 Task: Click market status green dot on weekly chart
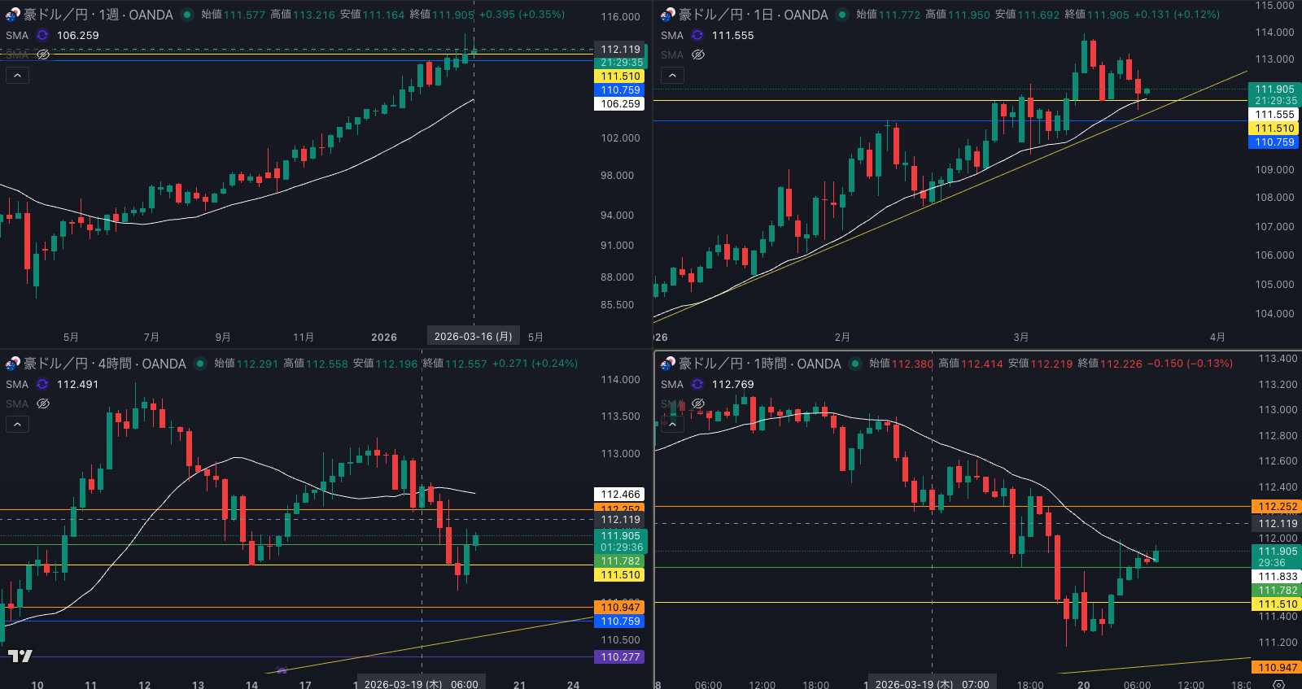tap(187, 15)
